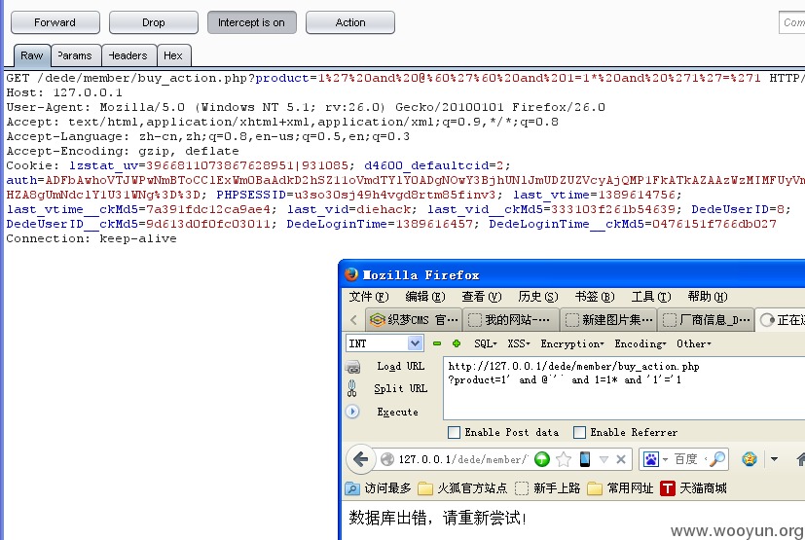Screen dimensions: 805x540
Task: Click the tab scroll left arrow
Action: pos(353,320)
